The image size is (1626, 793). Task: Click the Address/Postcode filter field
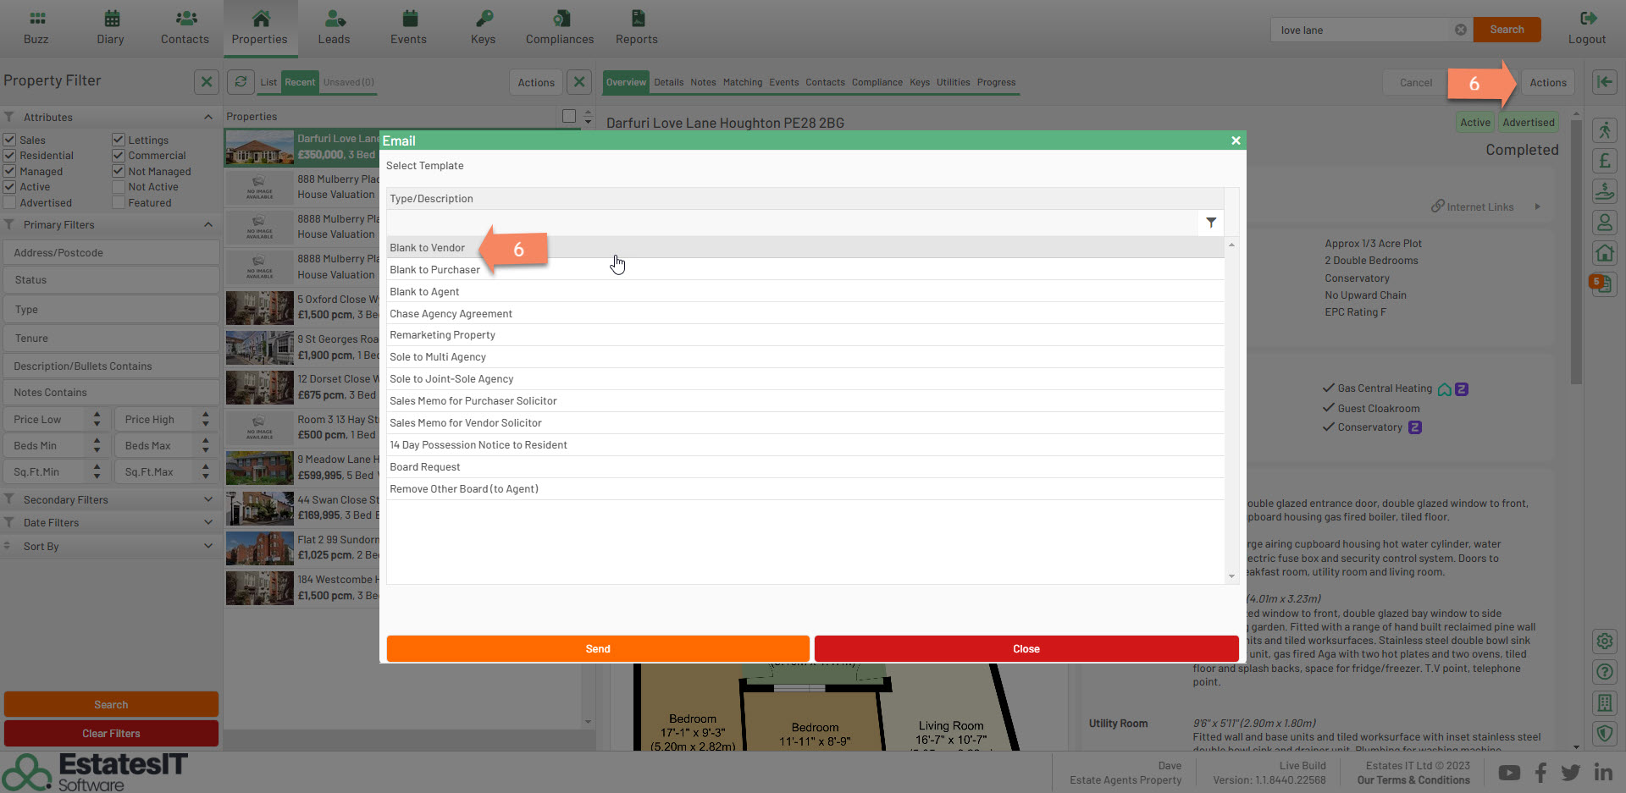point(111,253)
